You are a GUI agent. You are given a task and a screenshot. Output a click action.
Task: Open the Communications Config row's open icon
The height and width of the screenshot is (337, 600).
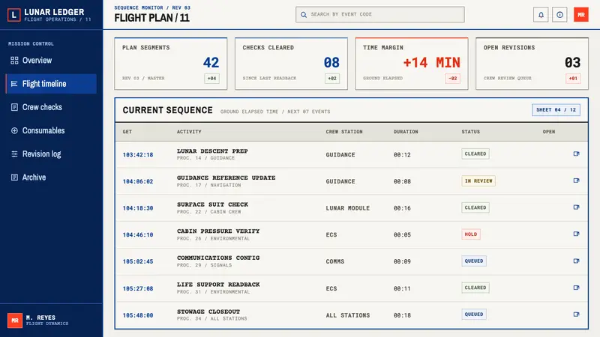point(576,261)
